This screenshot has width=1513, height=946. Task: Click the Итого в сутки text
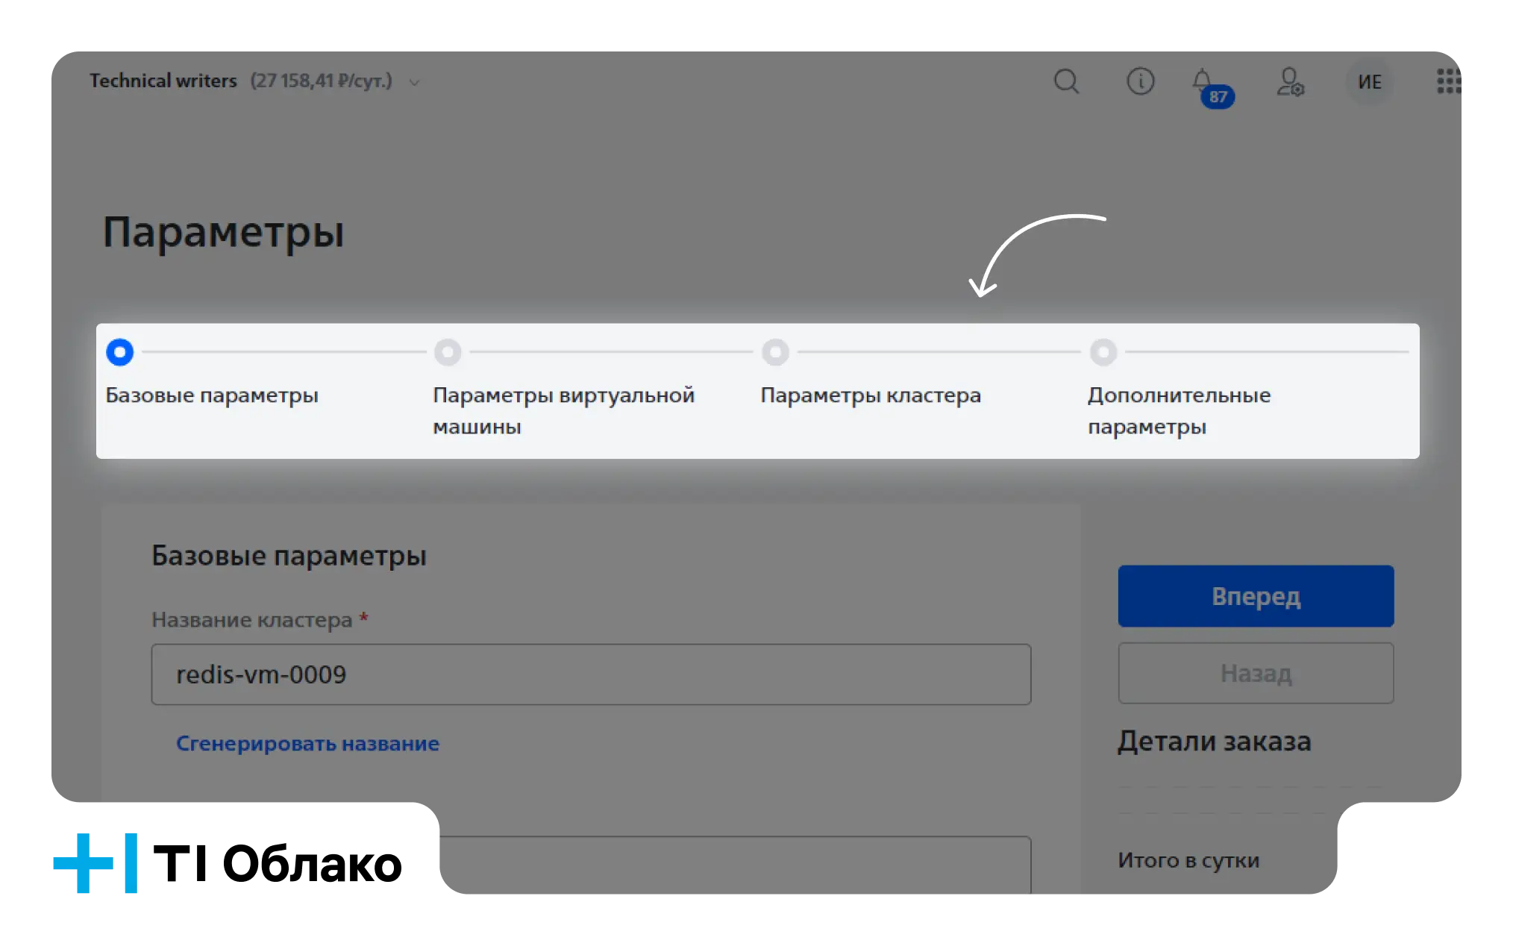[1188, 860]
